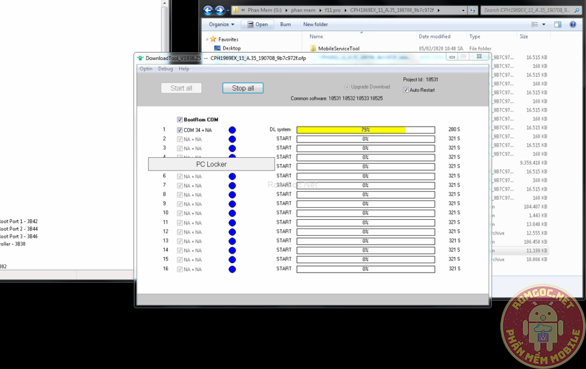Click Explorer's Back navigation arrow
Screen dimensions: 586x369
coord(208,10)
